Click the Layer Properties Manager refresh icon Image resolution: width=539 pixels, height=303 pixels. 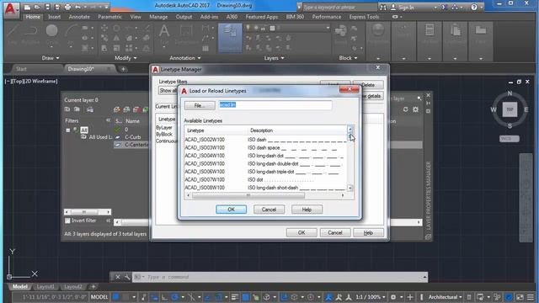tap(406, 109)
